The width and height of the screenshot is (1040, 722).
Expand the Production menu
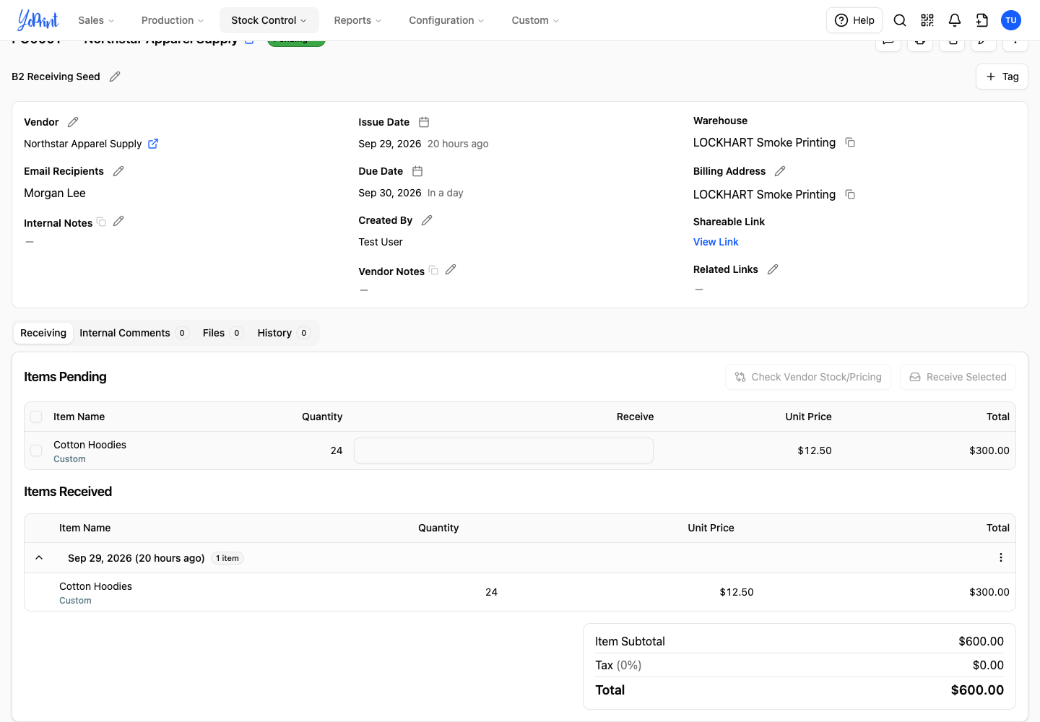coord(173,20)
